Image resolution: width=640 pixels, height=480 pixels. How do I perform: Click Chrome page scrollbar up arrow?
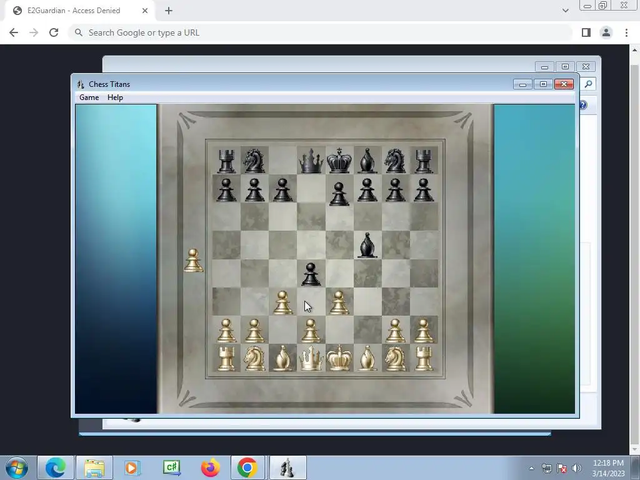click(635, 50)
